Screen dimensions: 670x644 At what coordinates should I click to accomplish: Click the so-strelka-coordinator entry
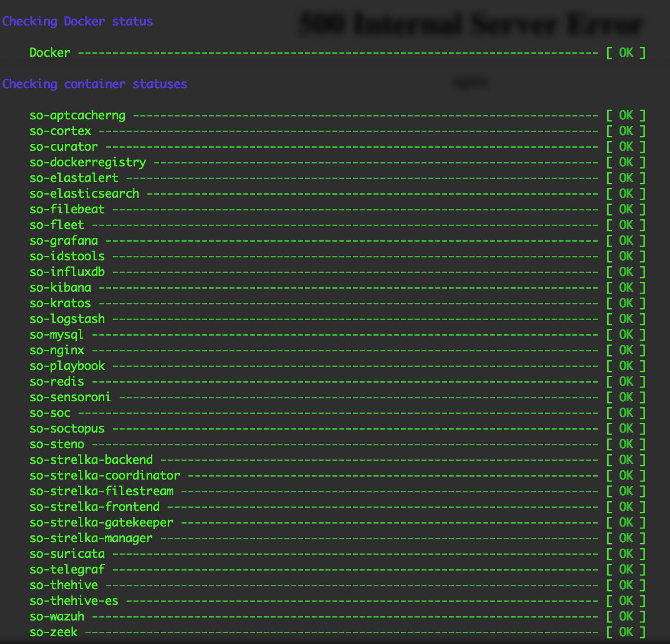pyautogui.click(x=105, y=476)
